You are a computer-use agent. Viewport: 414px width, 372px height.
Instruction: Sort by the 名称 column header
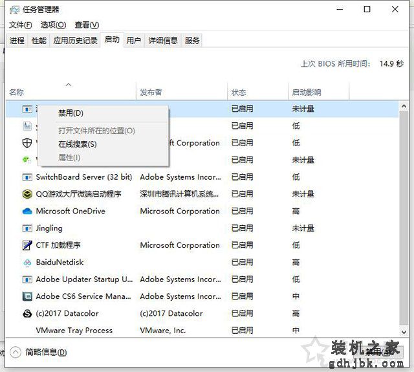(71, 92)
